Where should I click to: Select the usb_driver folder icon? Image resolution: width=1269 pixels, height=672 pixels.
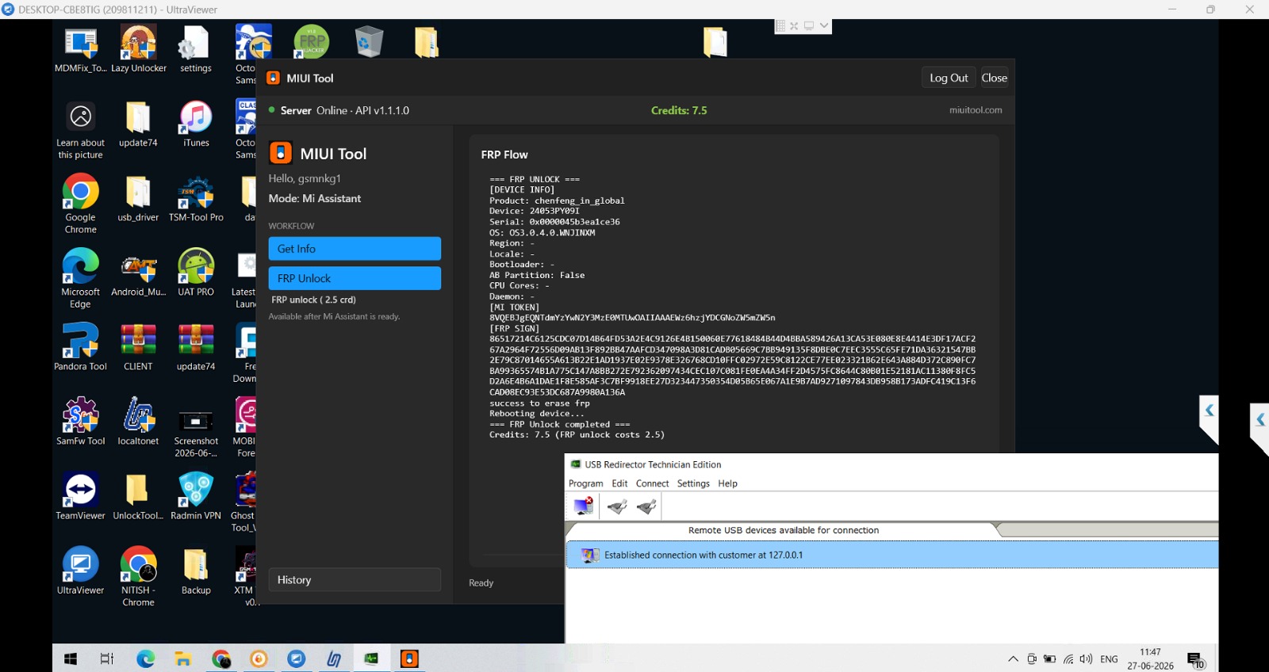coord(138,199)
